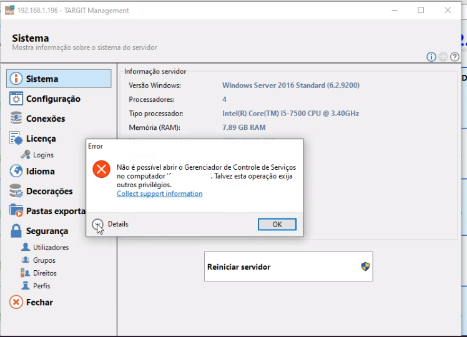Click the grey globe icon at top right

tap(443, 57)
